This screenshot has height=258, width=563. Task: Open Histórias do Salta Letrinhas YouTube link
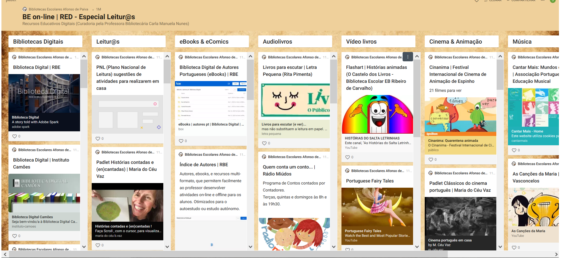[377, 143]
